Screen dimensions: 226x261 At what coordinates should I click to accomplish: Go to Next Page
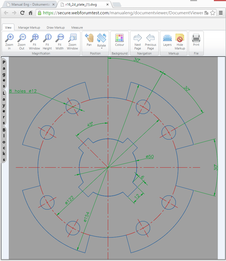(138, 42)
